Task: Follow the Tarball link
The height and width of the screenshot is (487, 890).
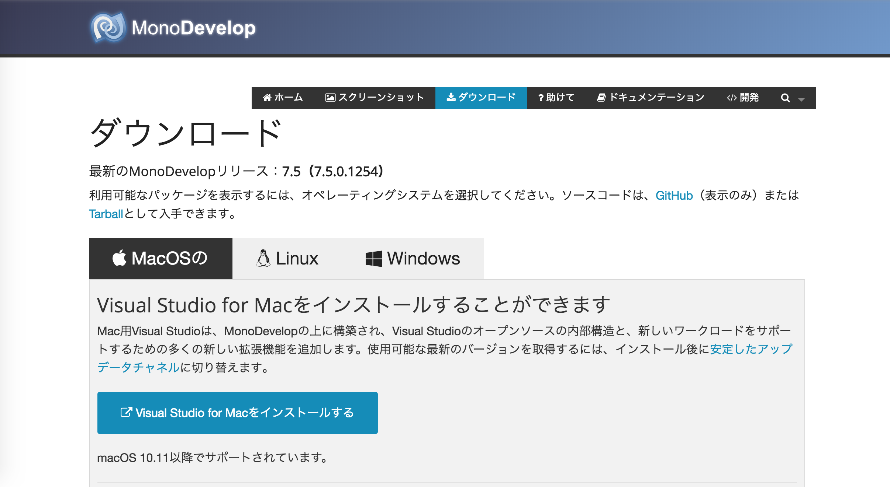Action: pos(106,214)
